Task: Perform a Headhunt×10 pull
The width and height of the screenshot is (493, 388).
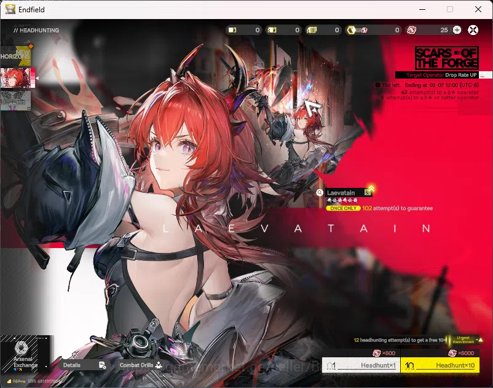Action: pyautogui.click(x=440, y=365)
